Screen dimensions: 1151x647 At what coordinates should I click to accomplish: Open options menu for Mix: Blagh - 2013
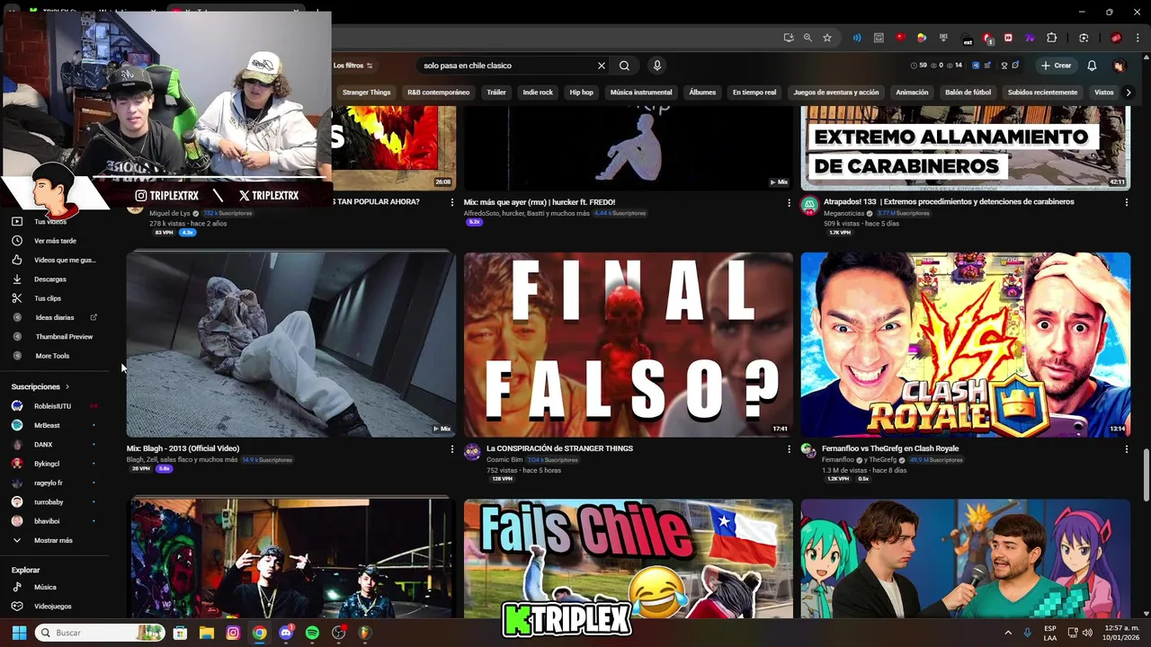(452, 449)
